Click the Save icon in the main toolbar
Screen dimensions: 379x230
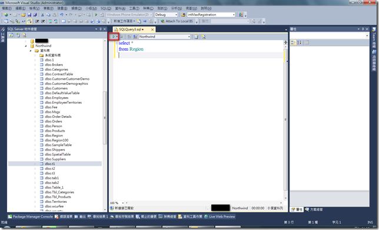click(x=29, y=15)
